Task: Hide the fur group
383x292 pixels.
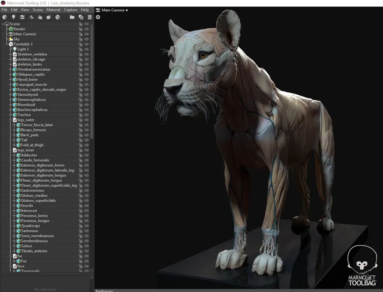Action: pos(87,256)
